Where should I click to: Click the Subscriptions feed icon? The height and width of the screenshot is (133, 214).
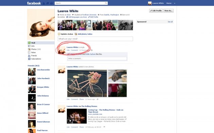tap(29, 59)
